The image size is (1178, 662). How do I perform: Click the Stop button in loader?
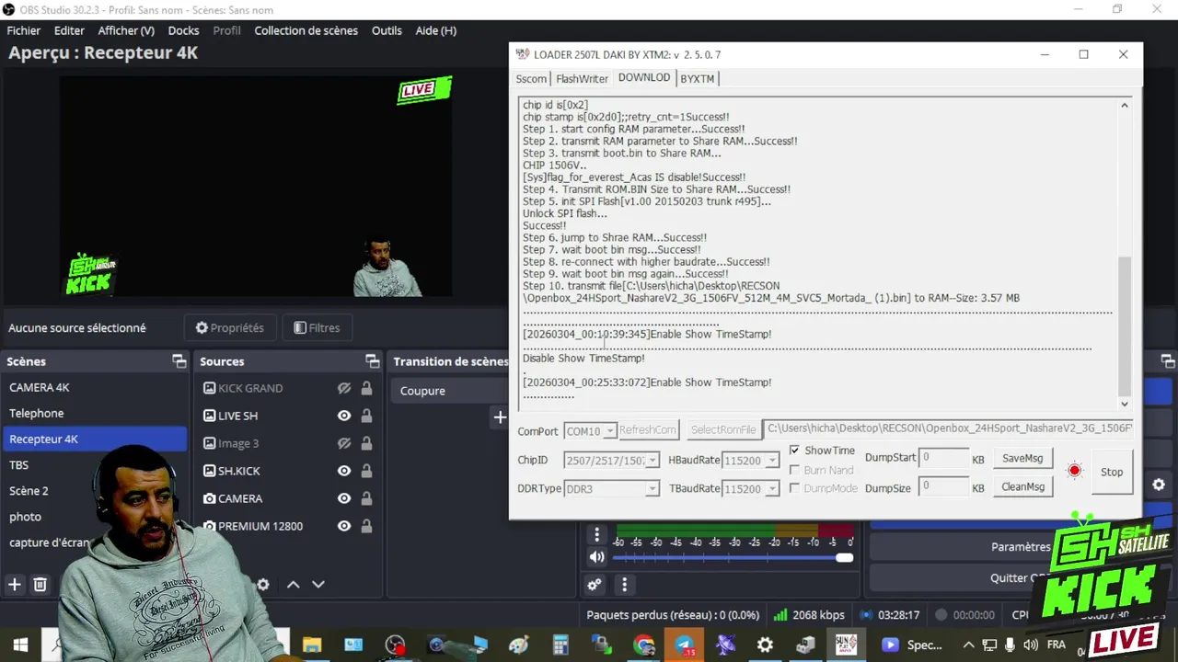pos(1112,472)
